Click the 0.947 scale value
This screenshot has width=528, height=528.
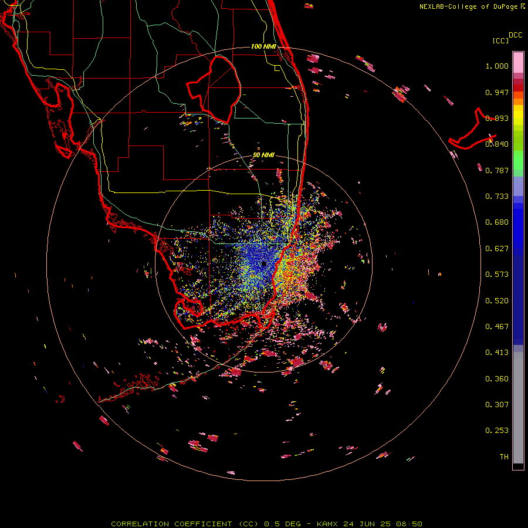tap(497, 92)
